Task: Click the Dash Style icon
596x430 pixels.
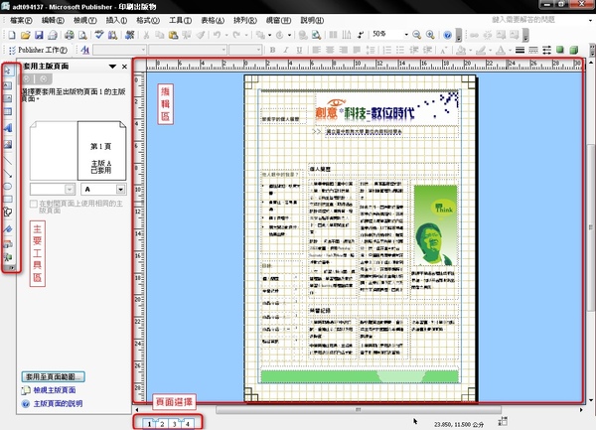Action: coord(533,50)
